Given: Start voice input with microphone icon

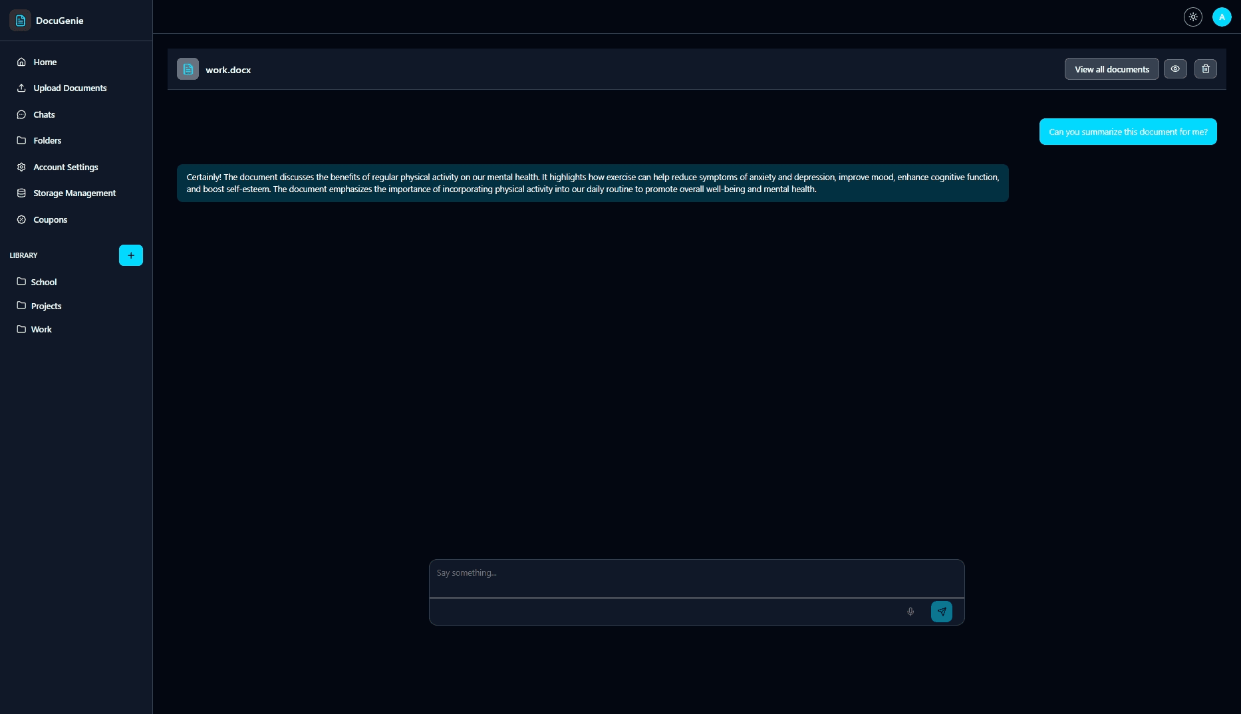Looking at the screenshot, I should 910,612.
